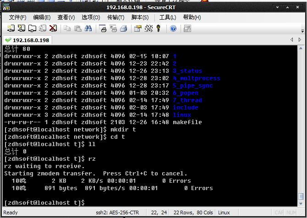Click the crossed tools settings icon
The image size is (307, 218).
[x=148, y=28]
